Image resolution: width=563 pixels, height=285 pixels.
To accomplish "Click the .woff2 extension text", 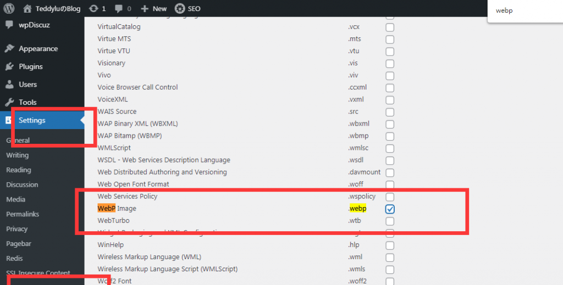I will (357, 281).
